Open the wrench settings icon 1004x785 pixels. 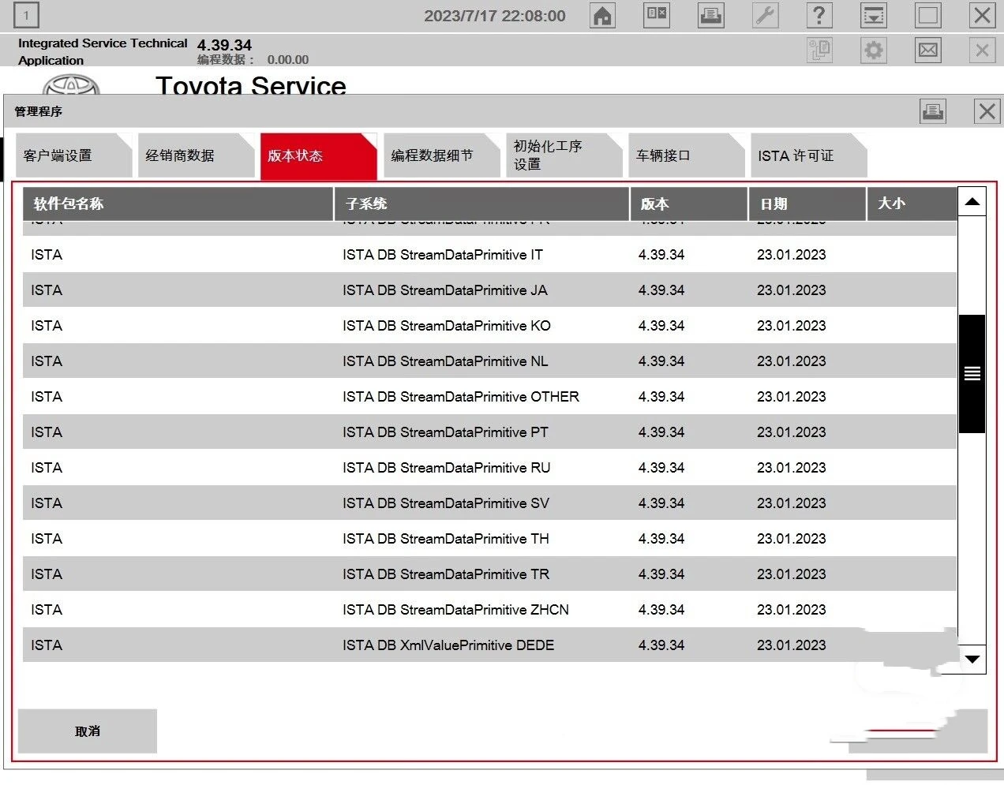(x=766, y=15)
